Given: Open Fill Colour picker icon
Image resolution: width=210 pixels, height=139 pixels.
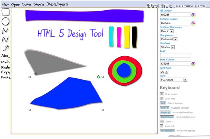Looking at the screenshot, I should point(193,15).
